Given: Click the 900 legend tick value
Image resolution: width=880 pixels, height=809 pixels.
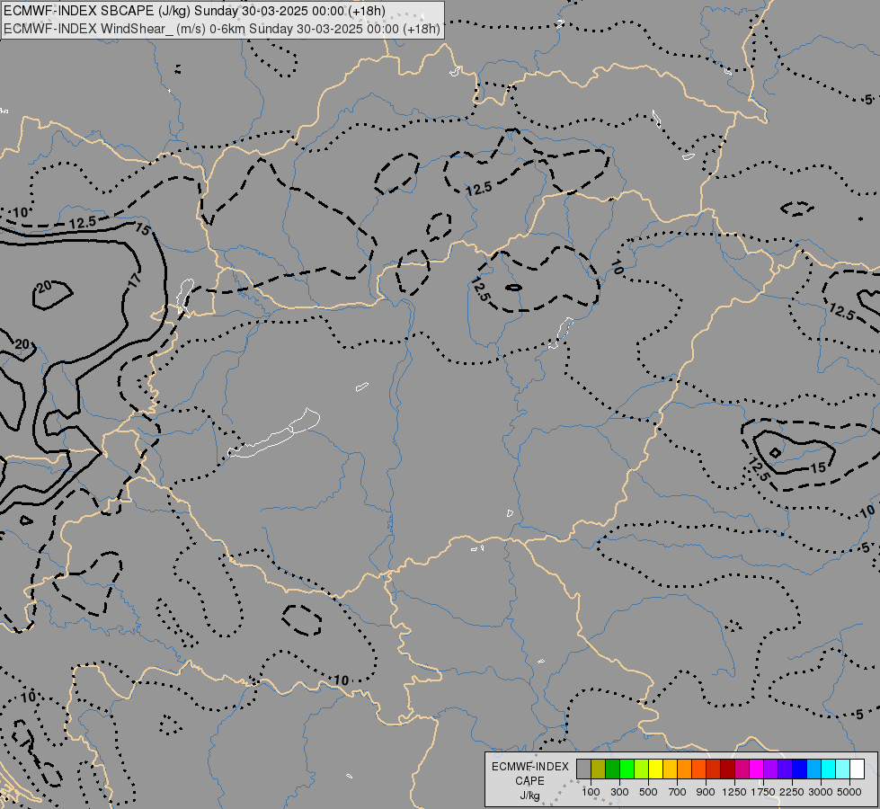Looking at the screenshot, I should (706, 792).
